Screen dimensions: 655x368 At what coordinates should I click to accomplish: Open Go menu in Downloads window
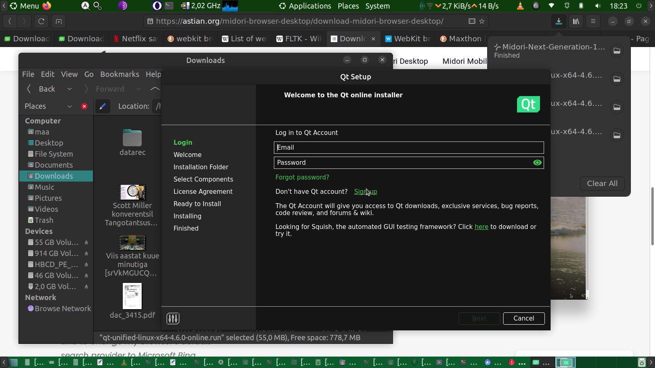pos(89,74)
